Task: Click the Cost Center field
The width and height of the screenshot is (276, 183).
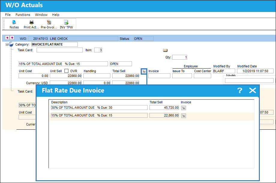Action: coord(202,76)
